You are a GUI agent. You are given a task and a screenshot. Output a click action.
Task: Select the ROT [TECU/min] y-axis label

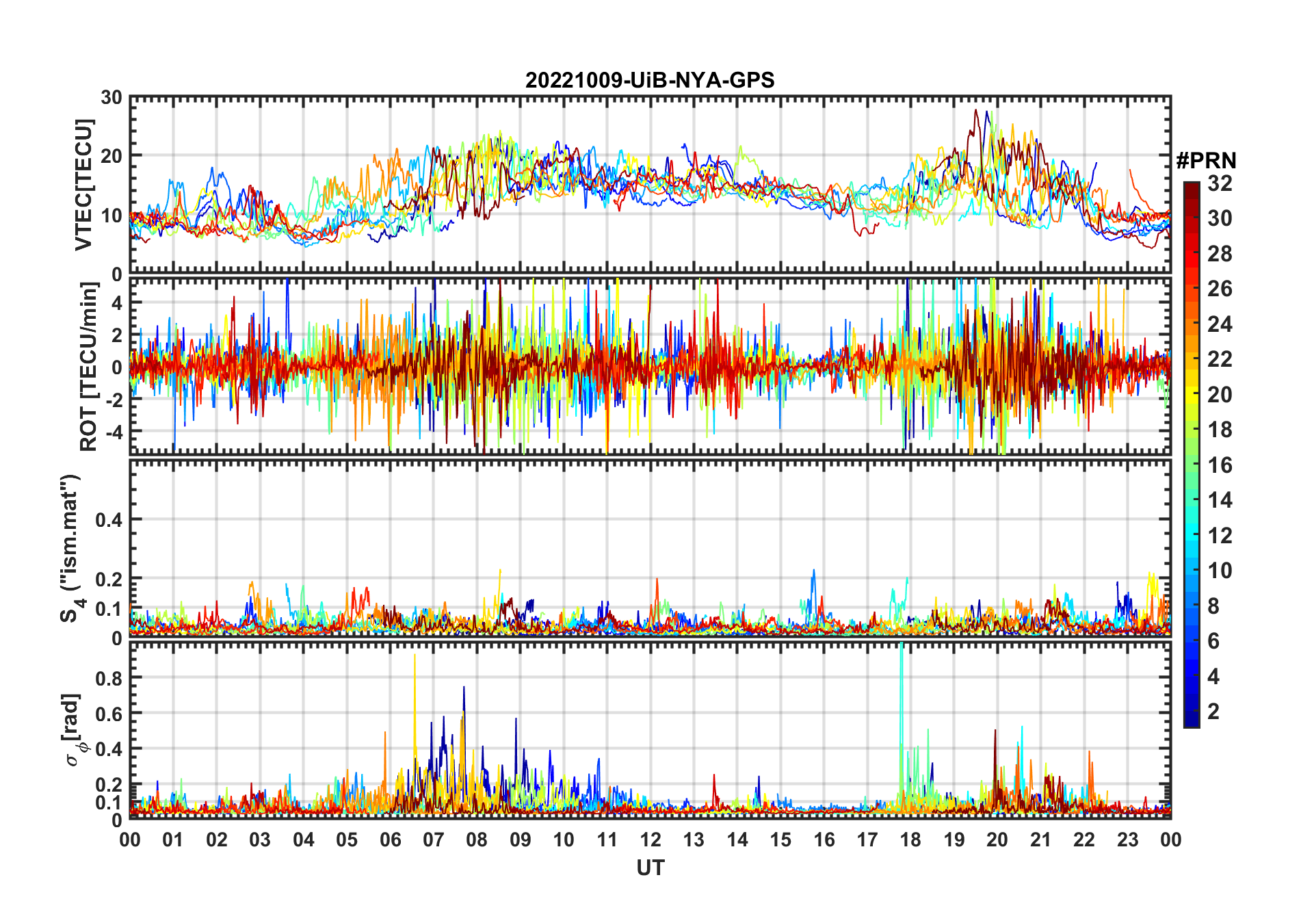[88, 366]
